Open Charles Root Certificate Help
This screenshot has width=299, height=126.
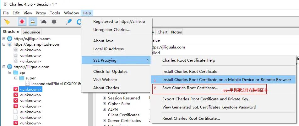(x=188, y=60)
